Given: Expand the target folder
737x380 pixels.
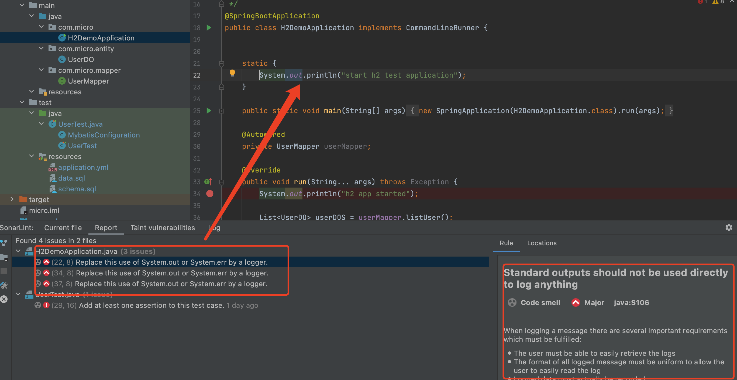Looking at the screenshot, I should 12,199.
